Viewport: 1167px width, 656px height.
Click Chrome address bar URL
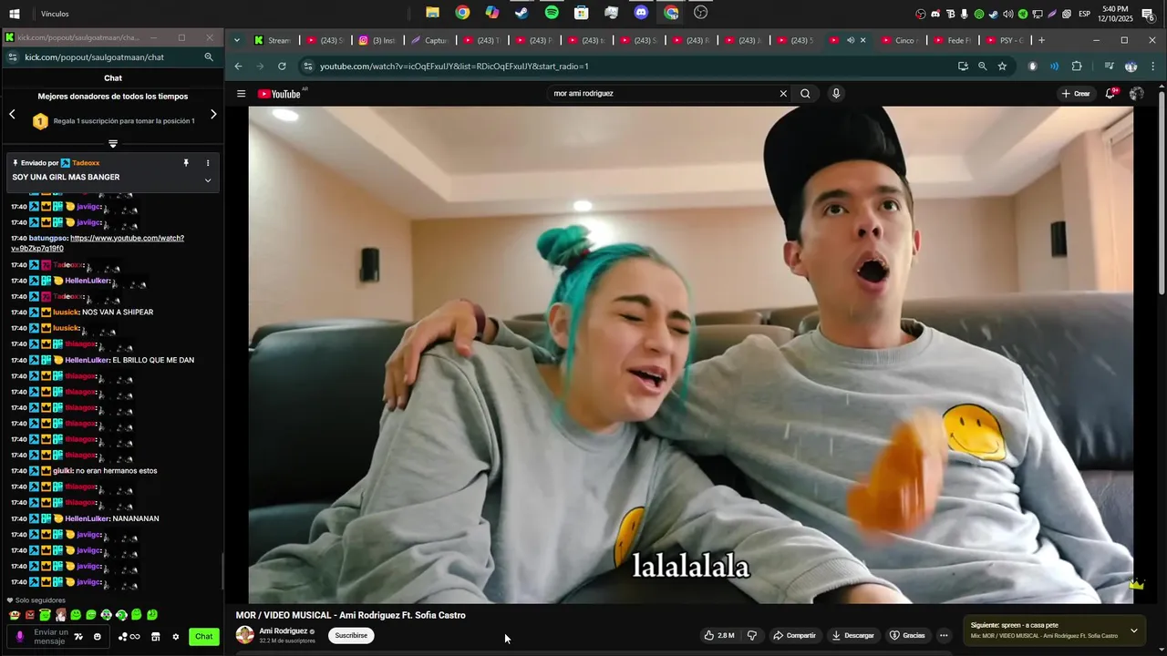(x=454, y=67)
